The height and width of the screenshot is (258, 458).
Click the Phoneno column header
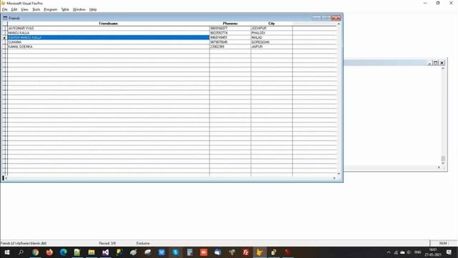(x=230, y=24)
